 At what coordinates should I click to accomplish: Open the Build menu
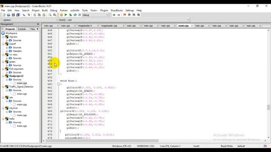pyautogui.click(x=44, y=10)
